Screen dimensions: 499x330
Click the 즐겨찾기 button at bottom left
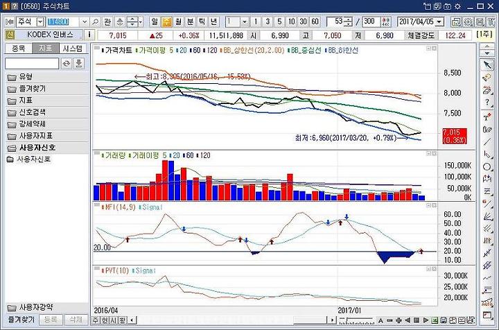[x=21, y=320]
